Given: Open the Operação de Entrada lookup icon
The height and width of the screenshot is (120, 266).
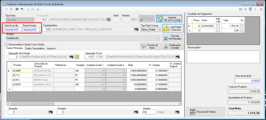Looking at the screenshot, I should (71, 57).
